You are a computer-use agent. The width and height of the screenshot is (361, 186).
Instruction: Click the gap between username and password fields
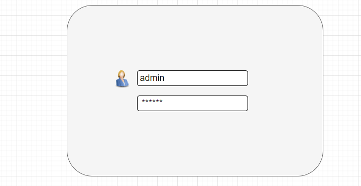point(192,91)
